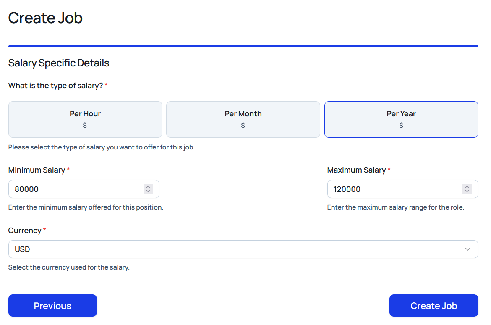The width and height of the screenshot is (491, 325).
Task: Expand the Currency chevron arrow
Action: (x=467, y=249)
